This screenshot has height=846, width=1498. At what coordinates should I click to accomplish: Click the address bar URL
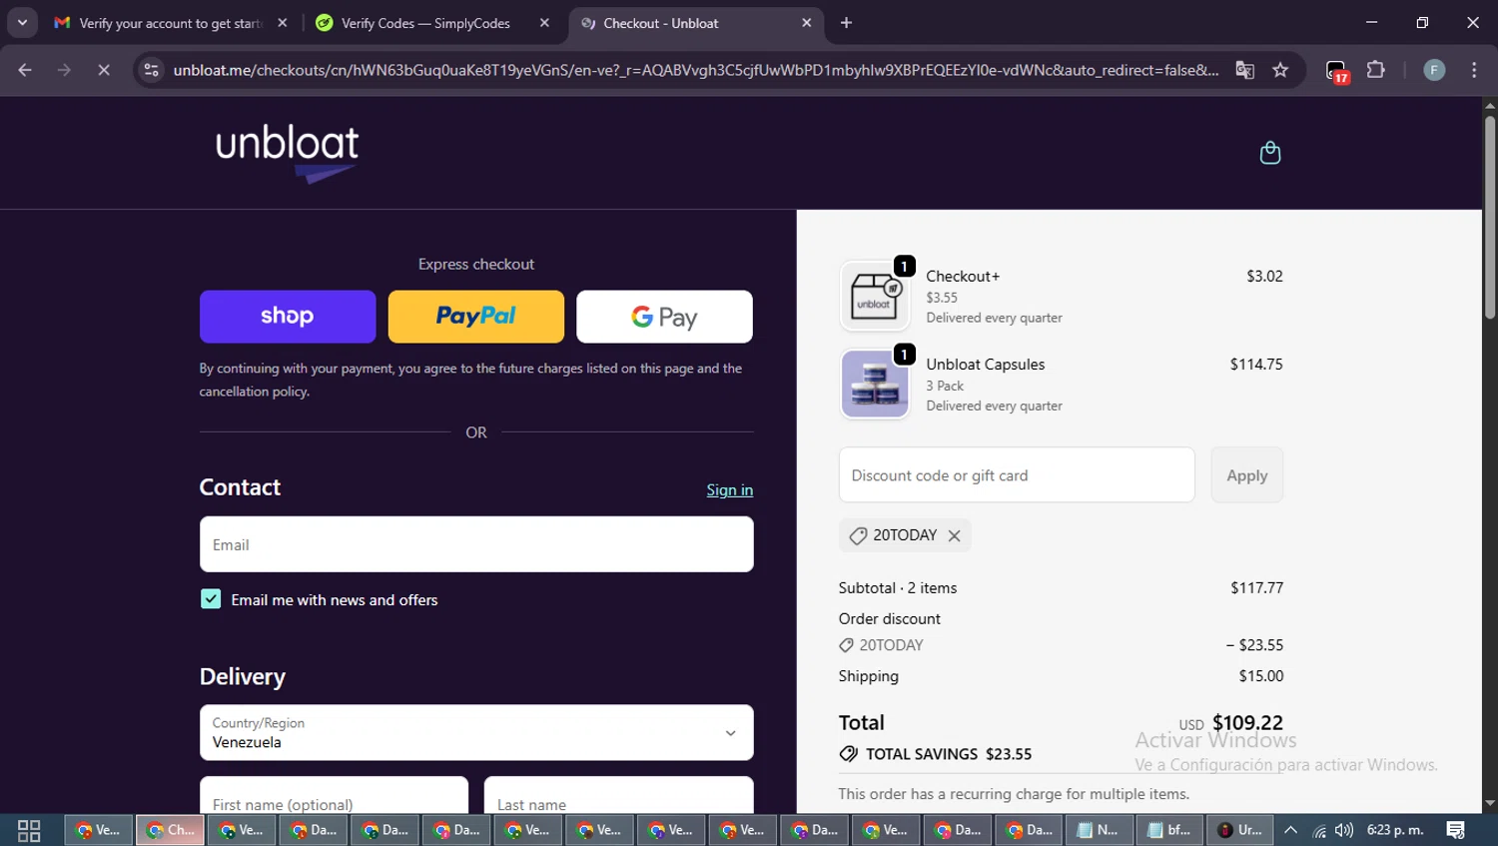pyautogui.click(x=696, y=70)
